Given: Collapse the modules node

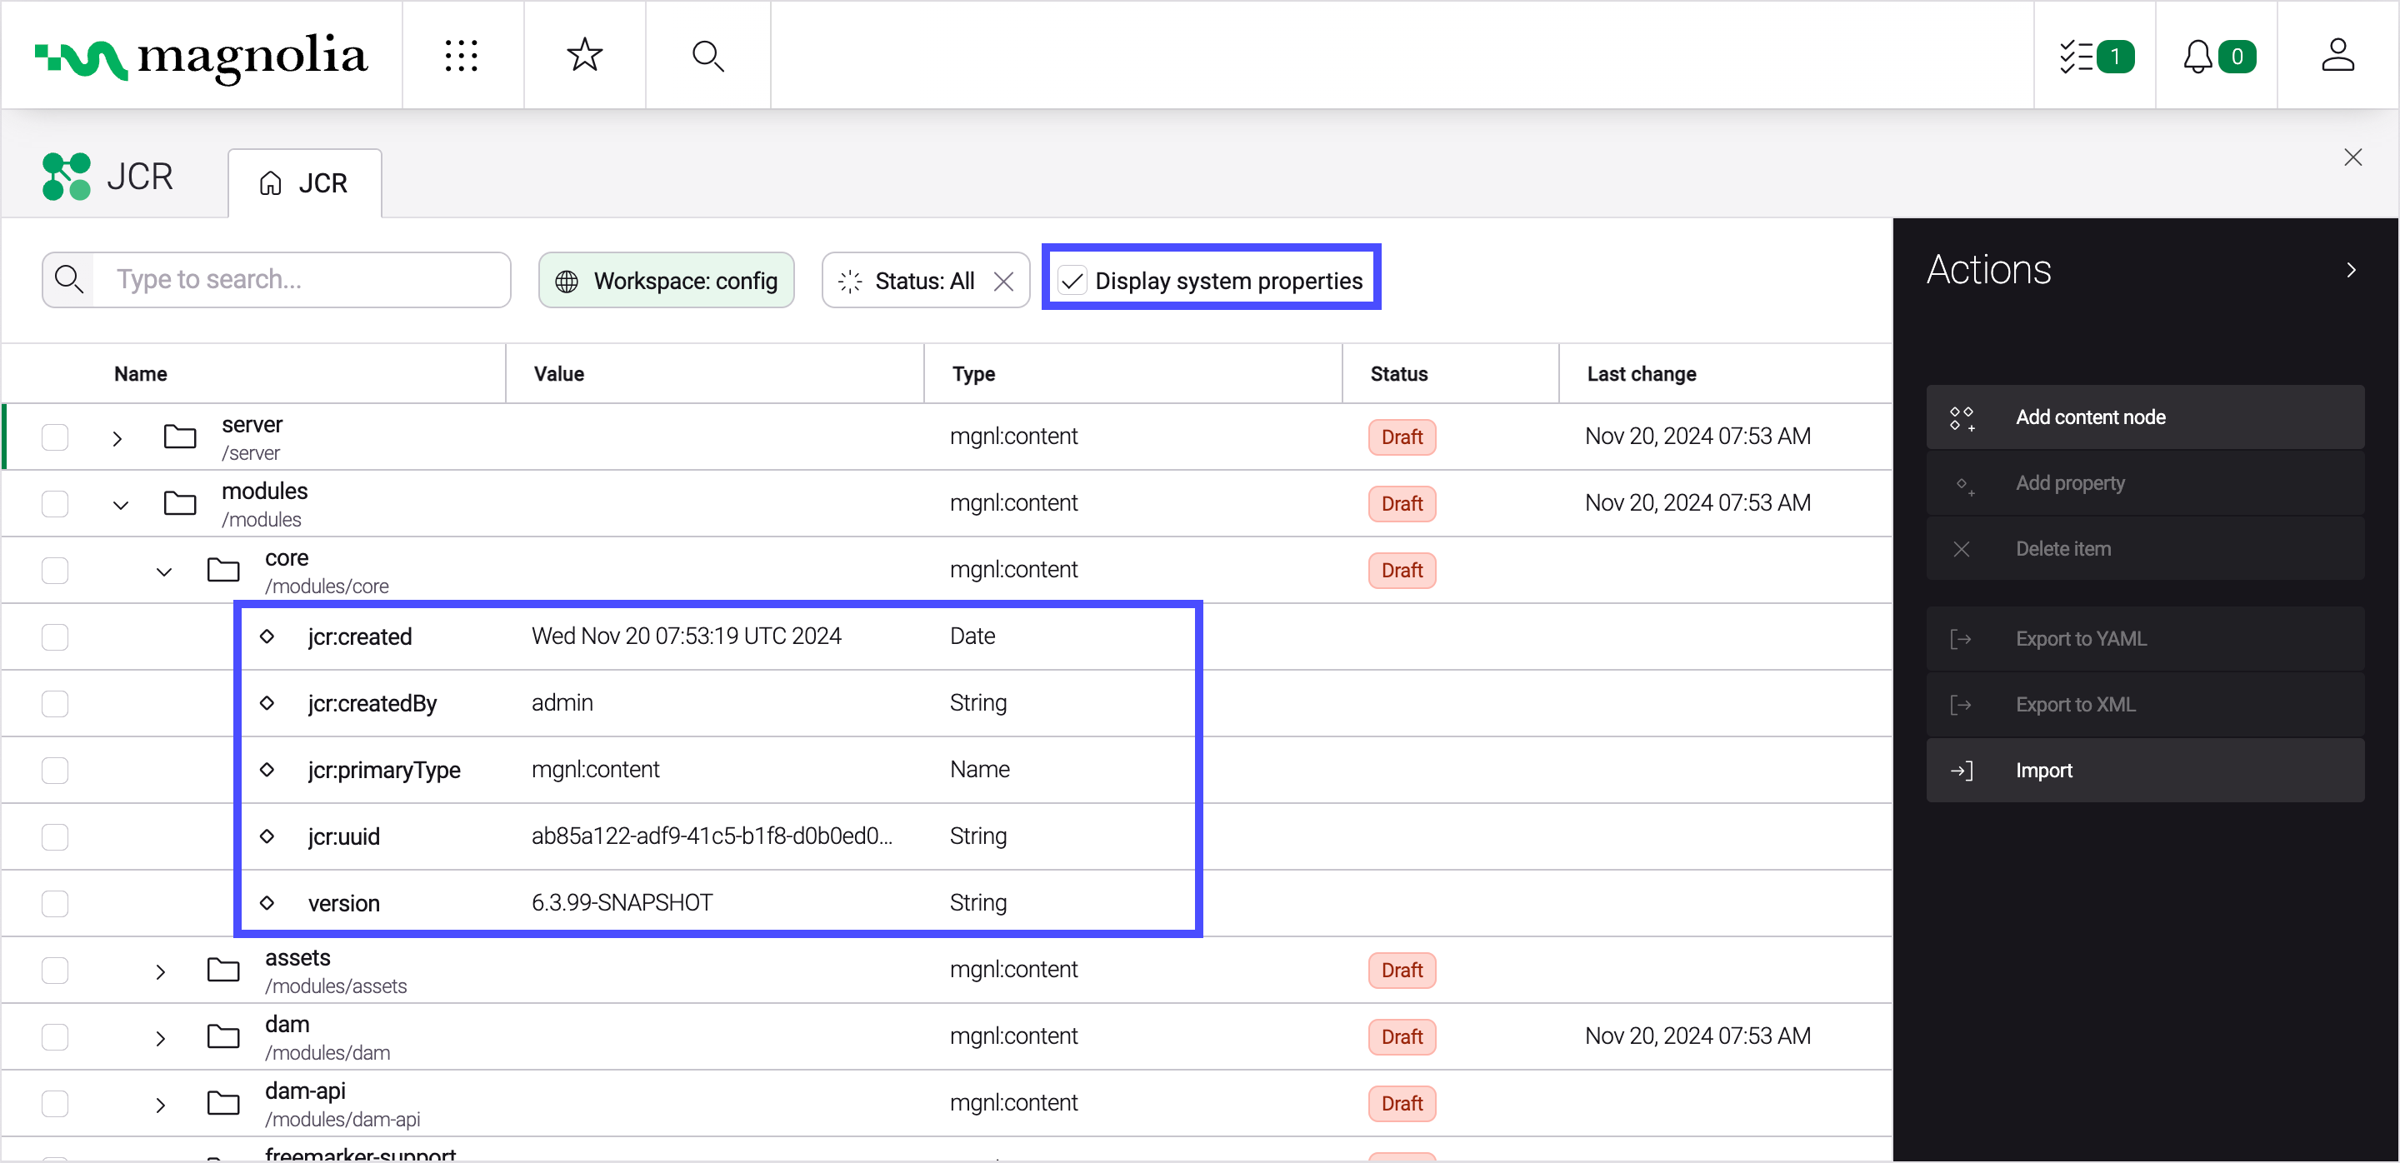Looking at the screenshot, I should pyautogui.click(x=120, y=505).
